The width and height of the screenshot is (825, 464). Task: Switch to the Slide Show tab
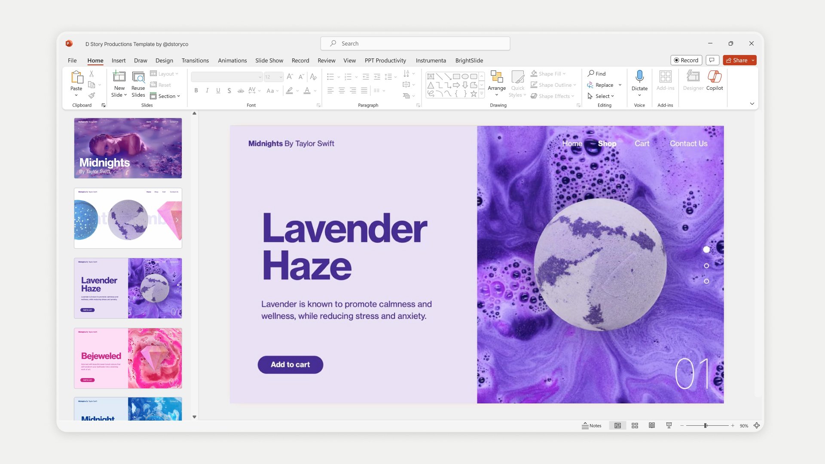click(269, 61)
